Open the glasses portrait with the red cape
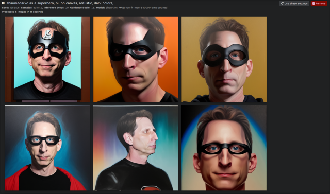The image size is (330, 194). click(47, 148)
